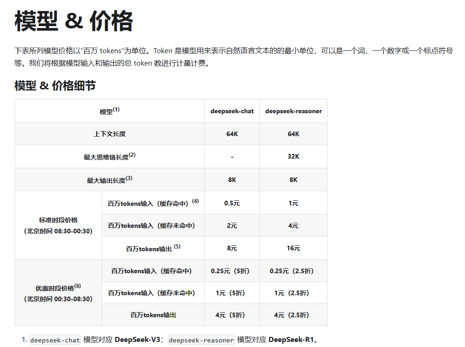Click the 标准时段价格 group cell

coord(58,225)
